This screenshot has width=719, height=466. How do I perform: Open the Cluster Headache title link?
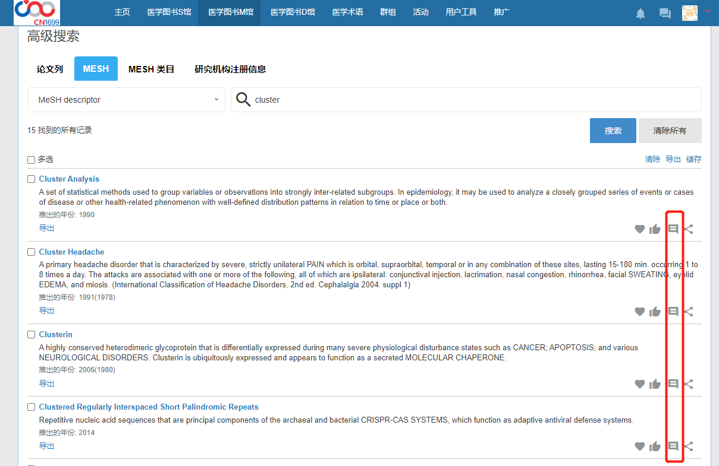click(x=71, y=252)
